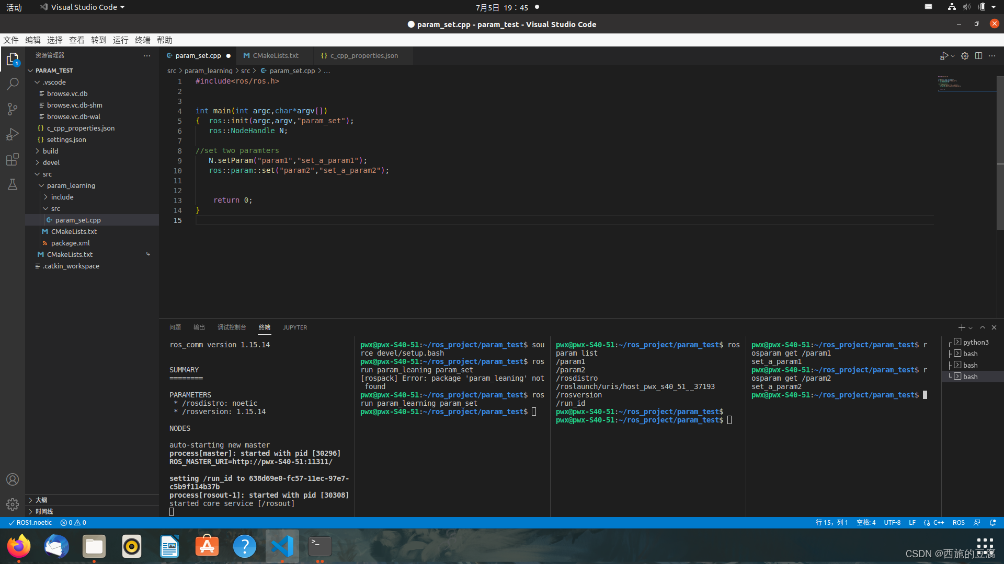Expand the devel folder

click(92, 162)
